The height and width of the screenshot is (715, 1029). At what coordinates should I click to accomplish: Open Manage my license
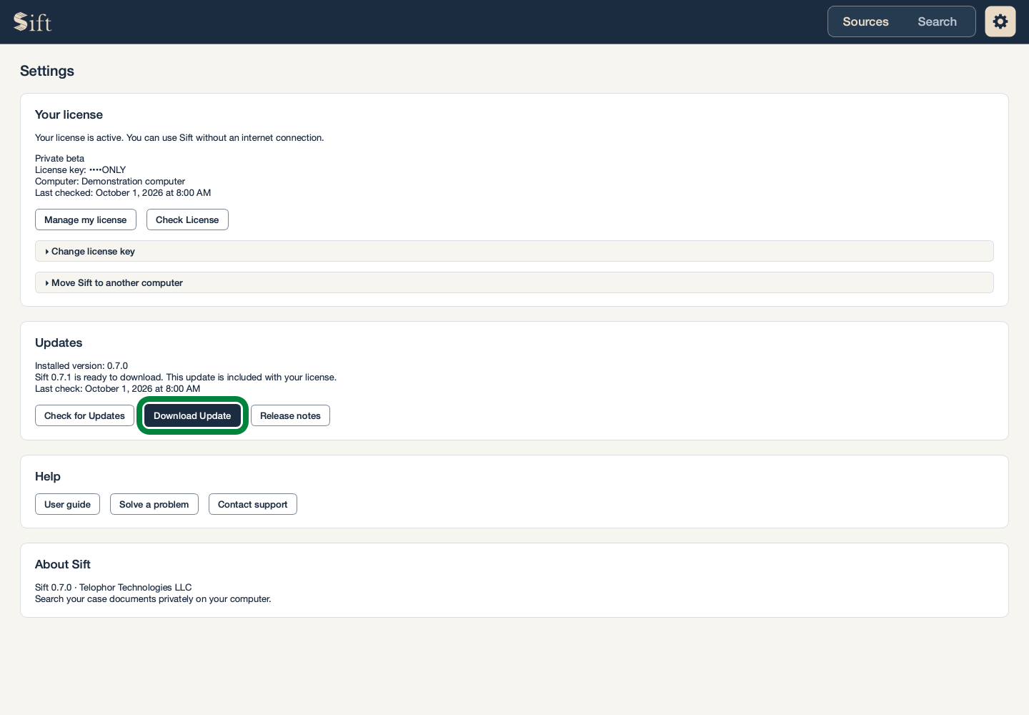(x=86, y=220)
